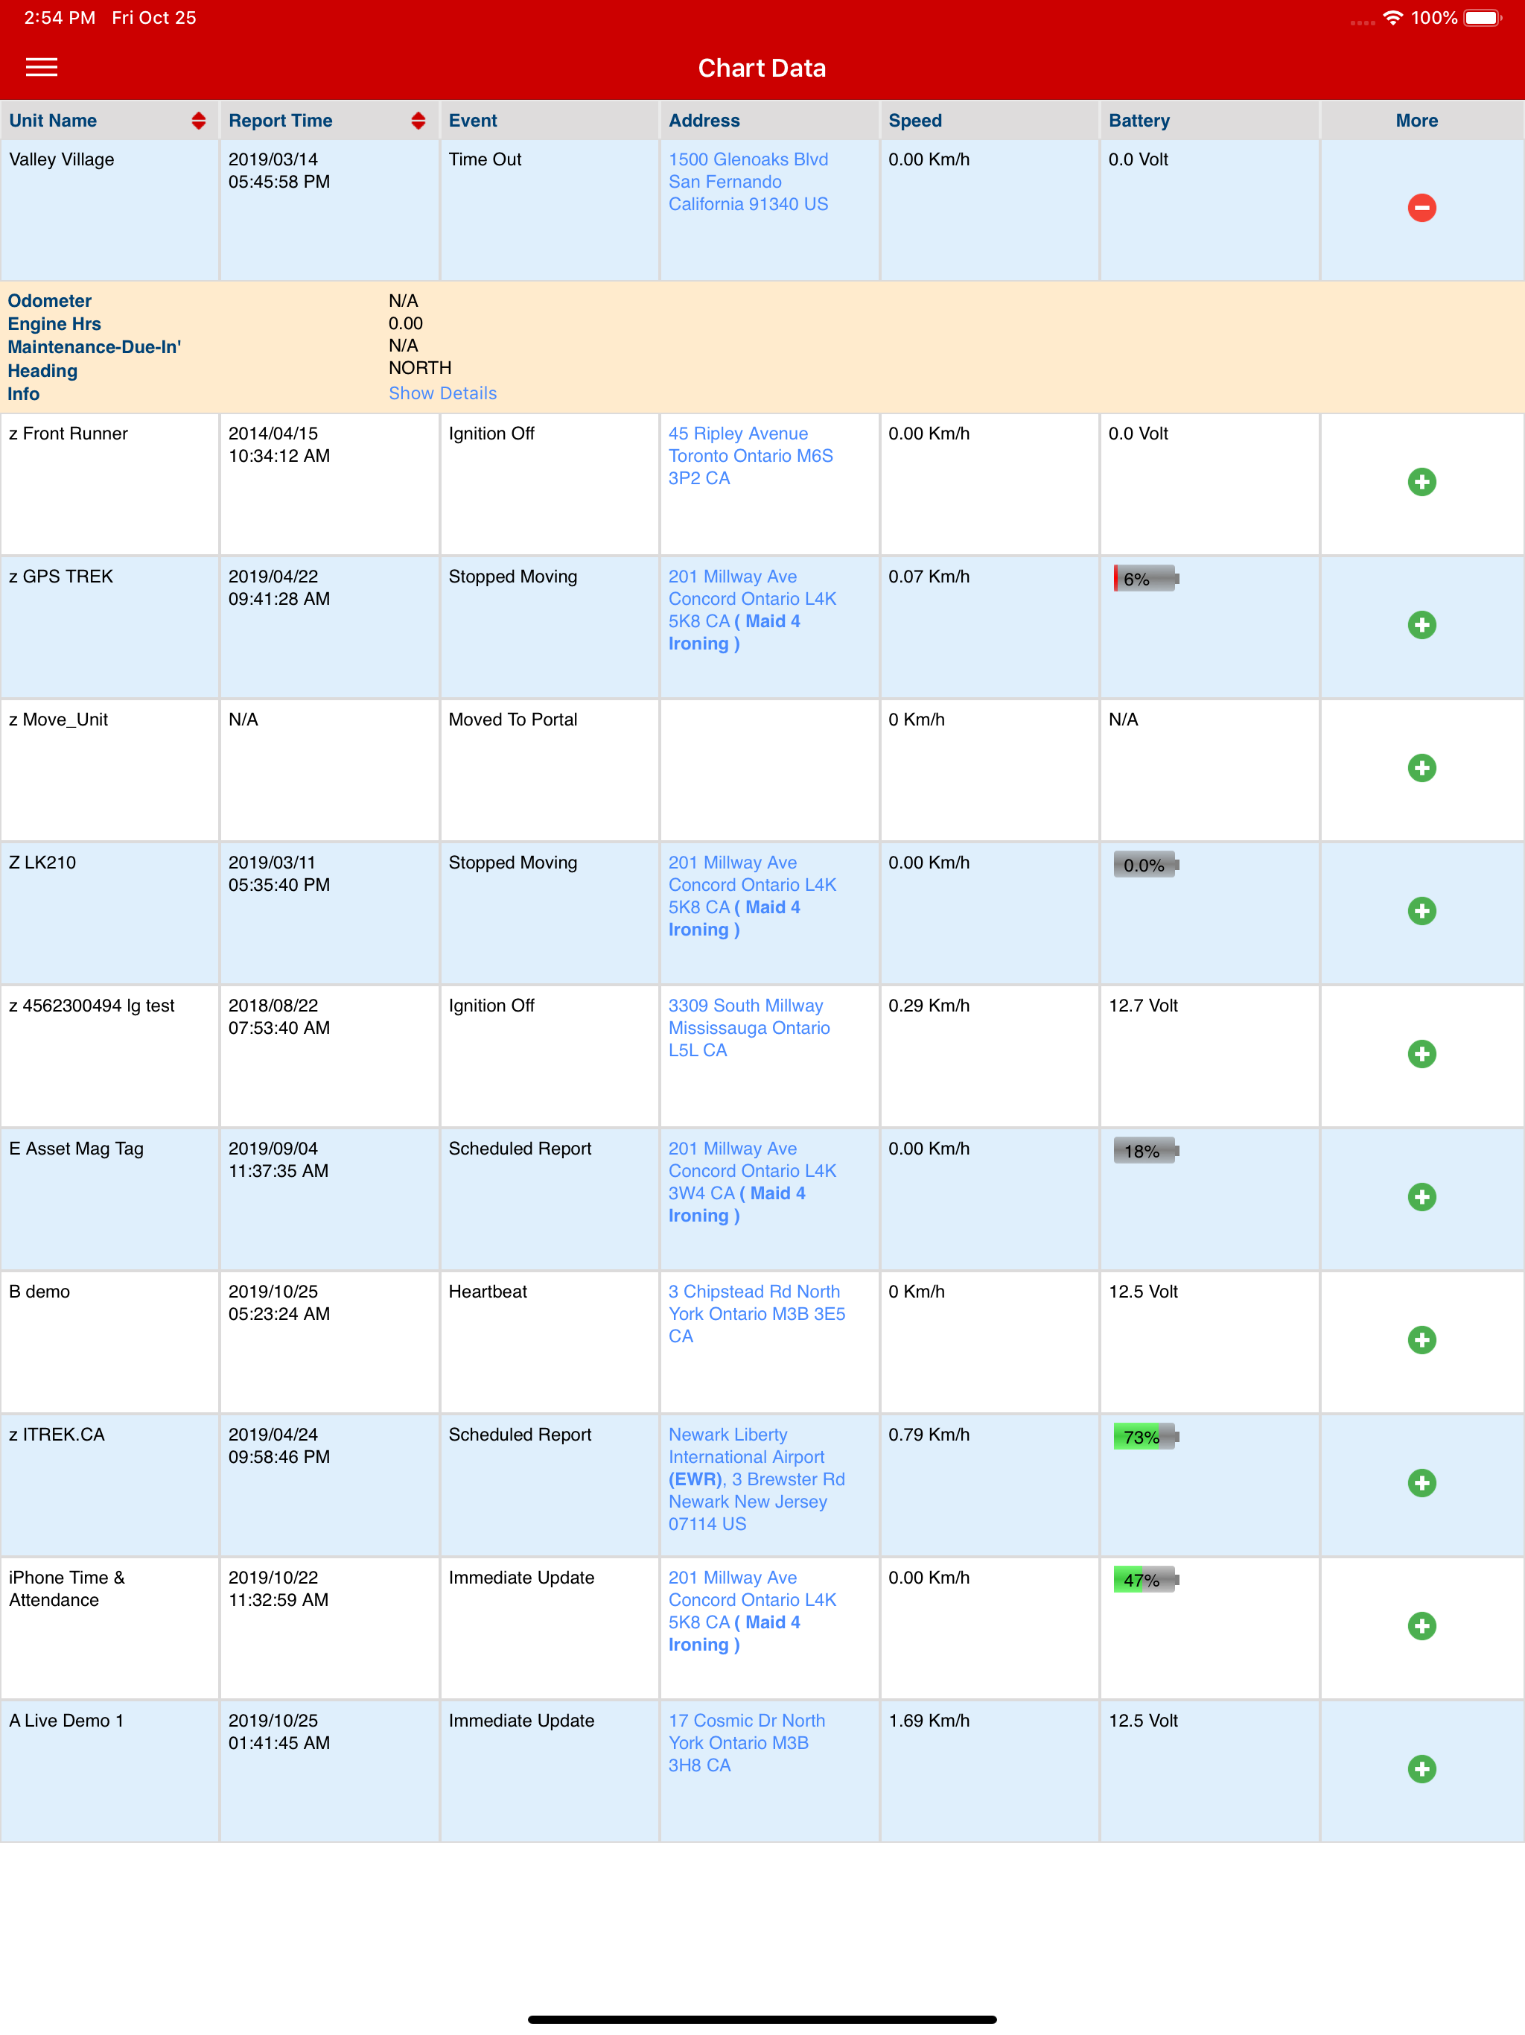Expand z Move_Unit row details
The height and width of the screenshot is (2035, 1525).
pyautogui.click(x=1421, y=768)
